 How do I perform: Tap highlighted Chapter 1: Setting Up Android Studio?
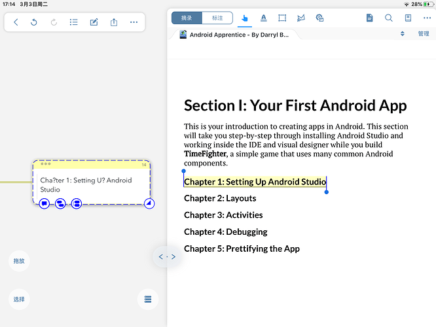(x=255, y=182)
